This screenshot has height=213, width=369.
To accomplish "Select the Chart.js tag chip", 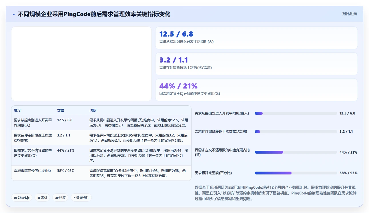I will [x=22, y=198].
